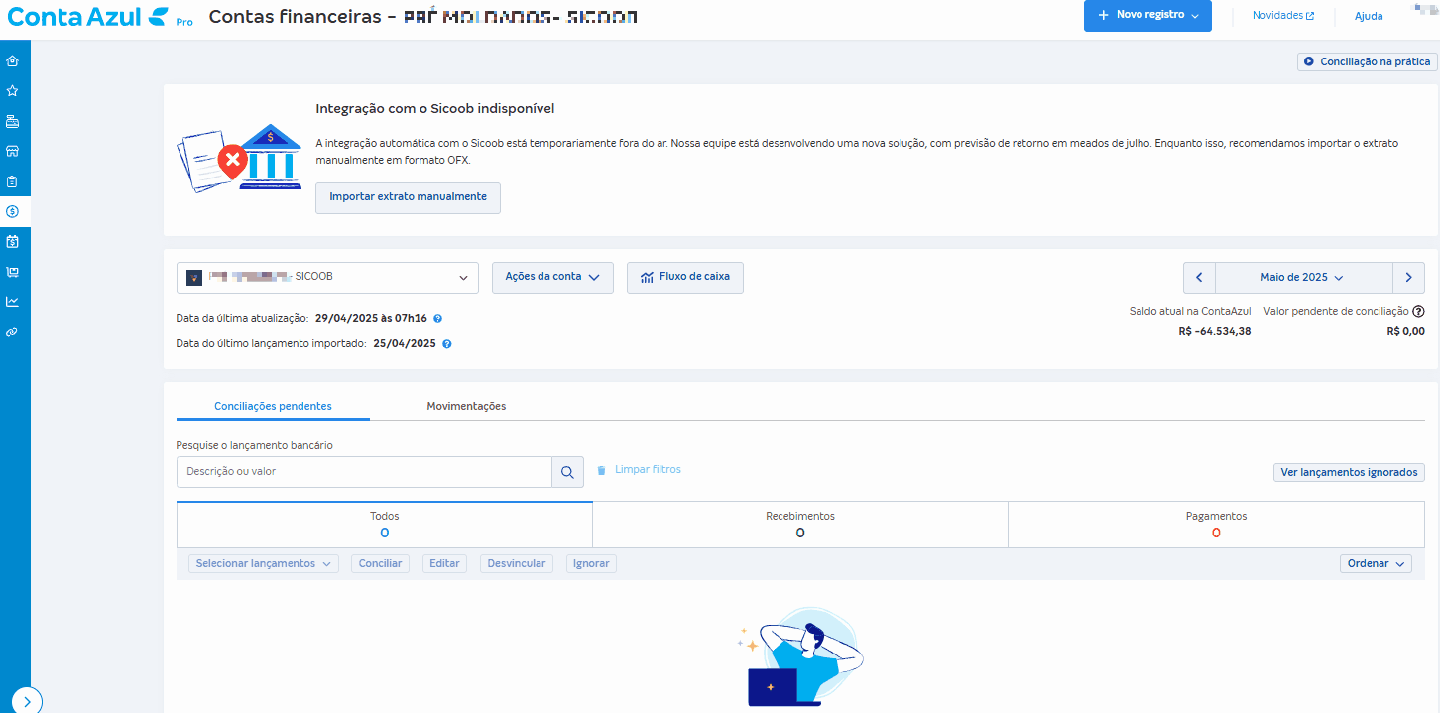Open the Selecionar lançamentos dropdown
This screenshot has height=713, width=1440.
click(263, 563)
